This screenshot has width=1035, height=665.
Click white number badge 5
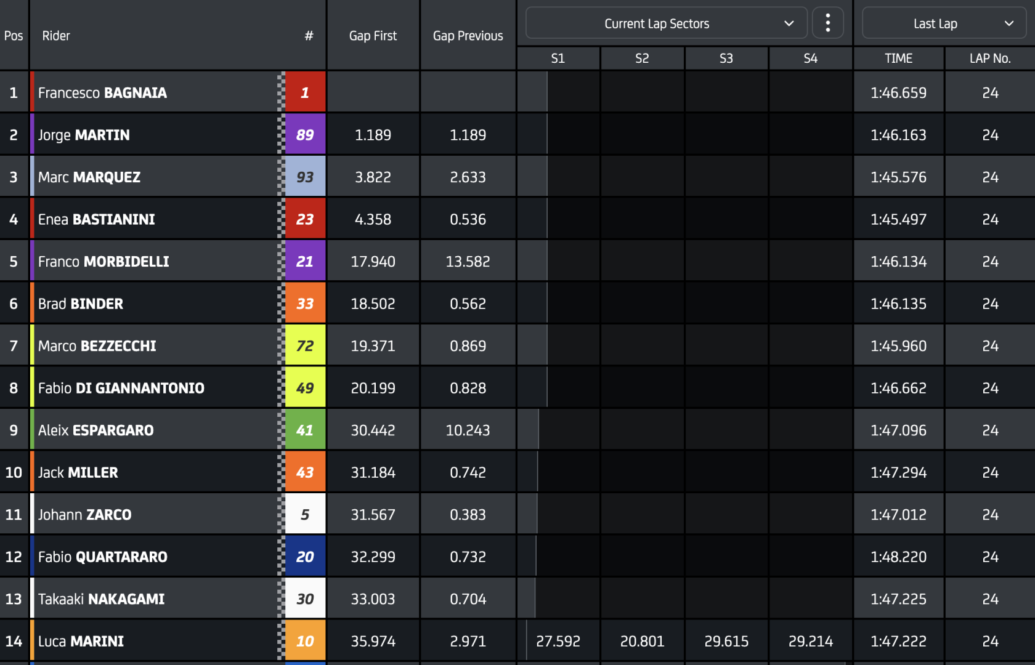pos(305,514)
